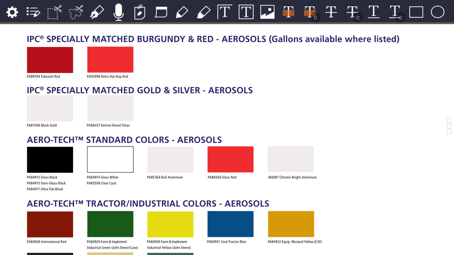Select the boxed text box tool
This screenshot has height=255, width=454.
click(246, 12)
